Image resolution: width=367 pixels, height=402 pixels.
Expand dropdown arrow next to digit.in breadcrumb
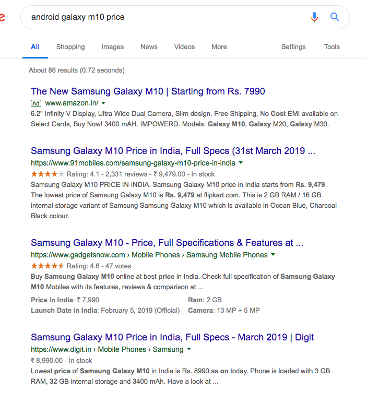[189, 349]
